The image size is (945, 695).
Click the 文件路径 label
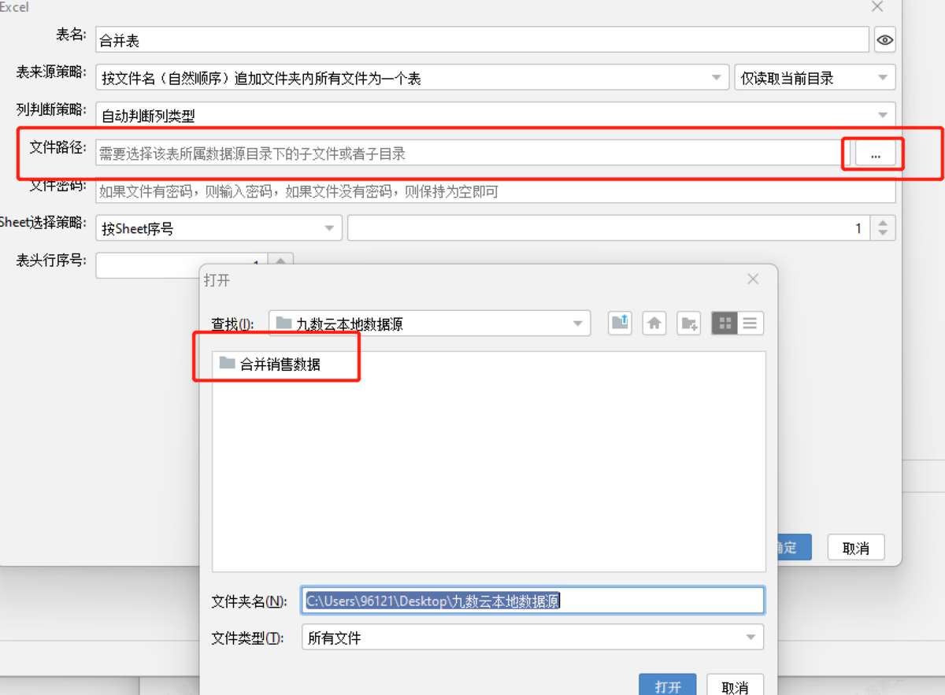(x=57, y=146)
